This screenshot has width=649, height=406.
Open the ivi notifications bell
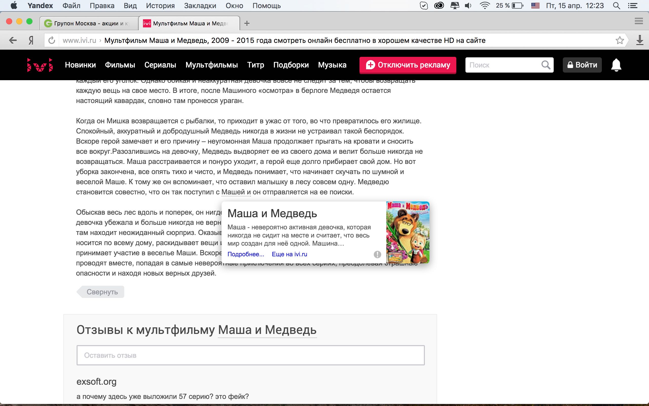tap(616, 65)
